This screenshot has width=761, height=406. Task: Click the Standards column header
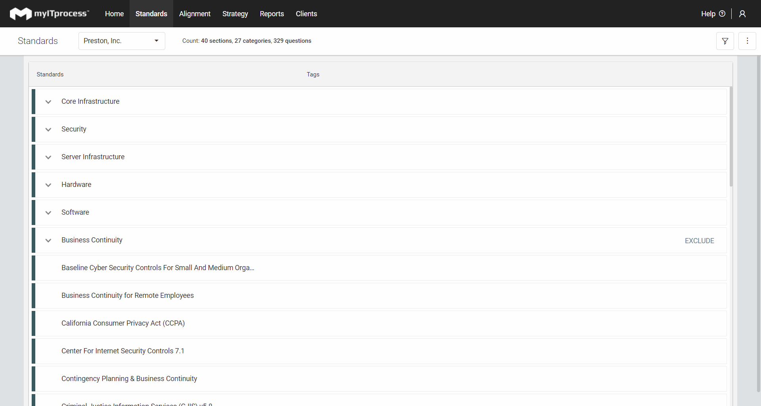click(50, 74)
